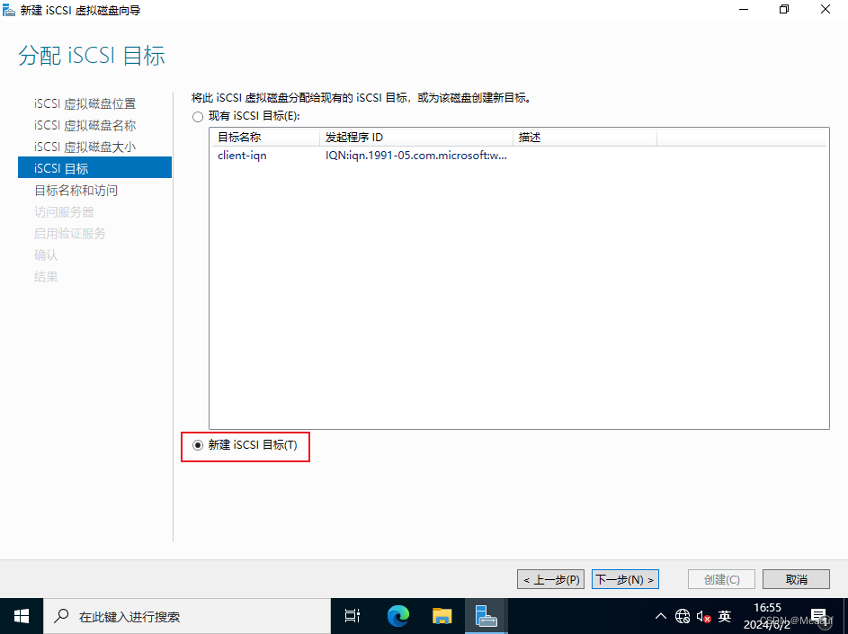Click the 访问服务器 step
The width and height of the screenshot is (848, 634).
tap(64, 211)
